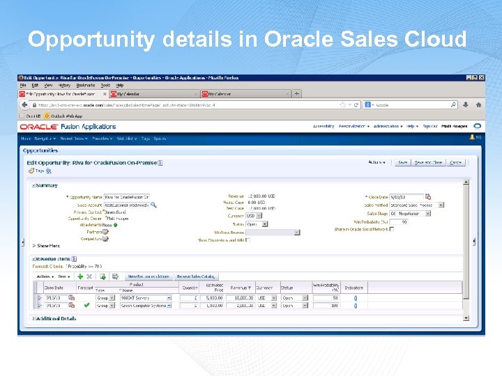
Task: Click the View Recommendations button
Action: pyautogui.click(x=149, y=276)
